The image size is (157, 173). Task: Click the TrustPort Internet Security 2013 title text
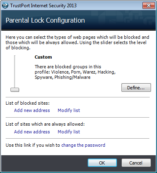click(x=43, y=6)
